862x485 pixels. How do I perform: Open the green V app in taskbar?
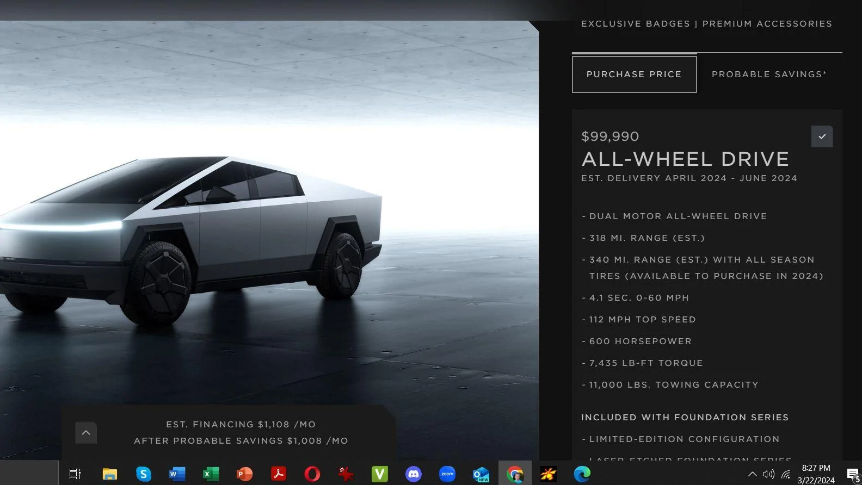(x=380, y=474)
